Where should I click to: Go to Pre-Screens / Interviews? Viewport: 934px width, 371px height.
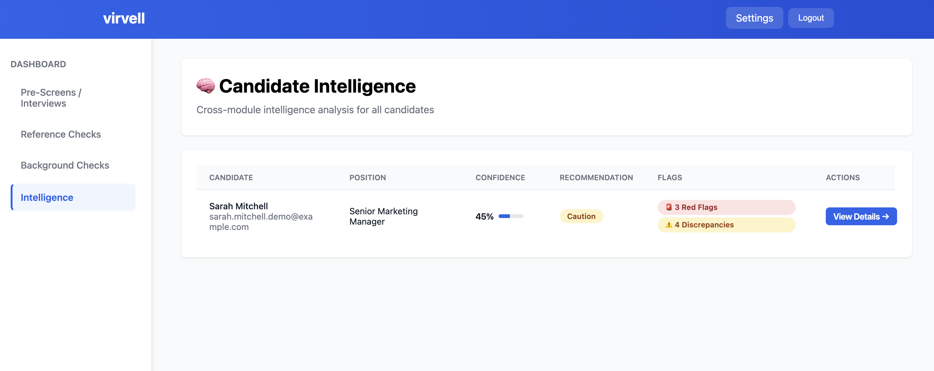pos(51,98)
